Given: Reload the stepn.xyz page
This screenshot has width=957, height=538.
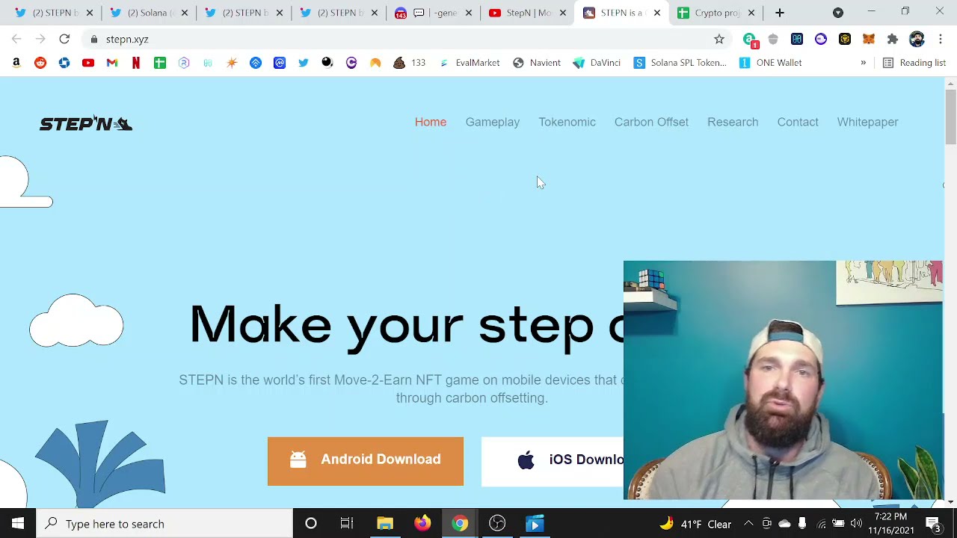Looking at the screenshot, I should [64, 39].
